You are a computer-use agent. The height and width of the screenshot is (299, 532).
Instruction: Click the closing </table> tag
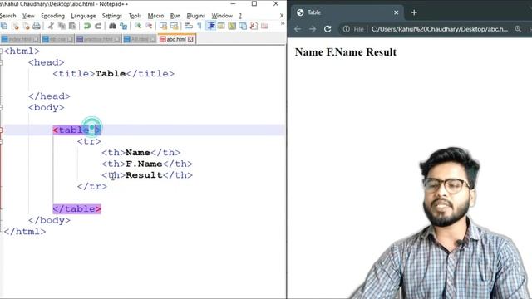pos(77,208)
